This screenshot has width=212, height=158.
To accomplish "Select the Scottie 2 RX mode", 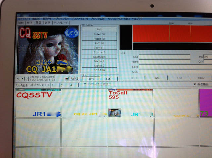I will (x=99, y=52).
